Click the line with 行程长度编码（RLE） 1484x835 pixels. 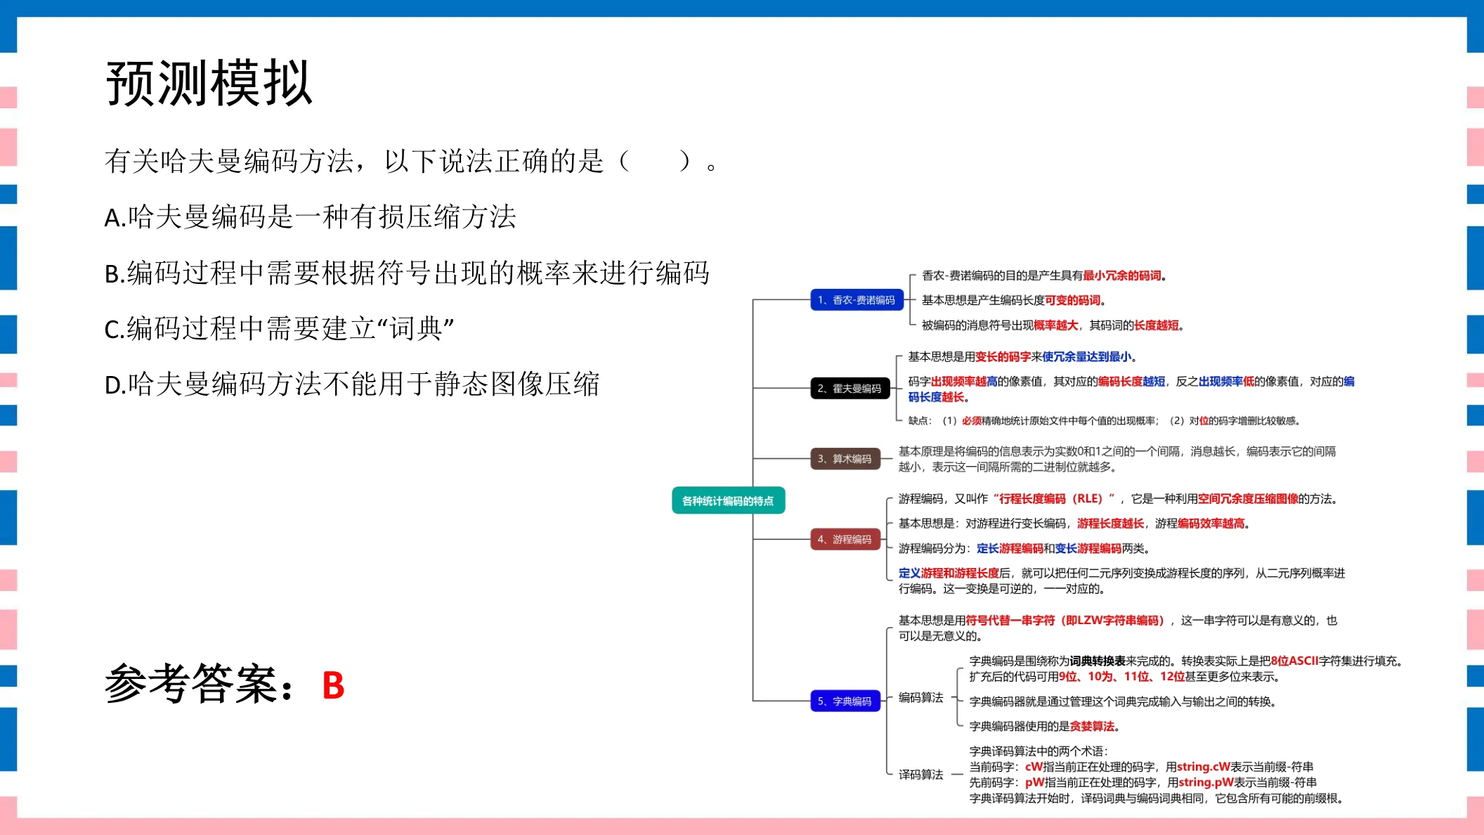coord(1118,499)
